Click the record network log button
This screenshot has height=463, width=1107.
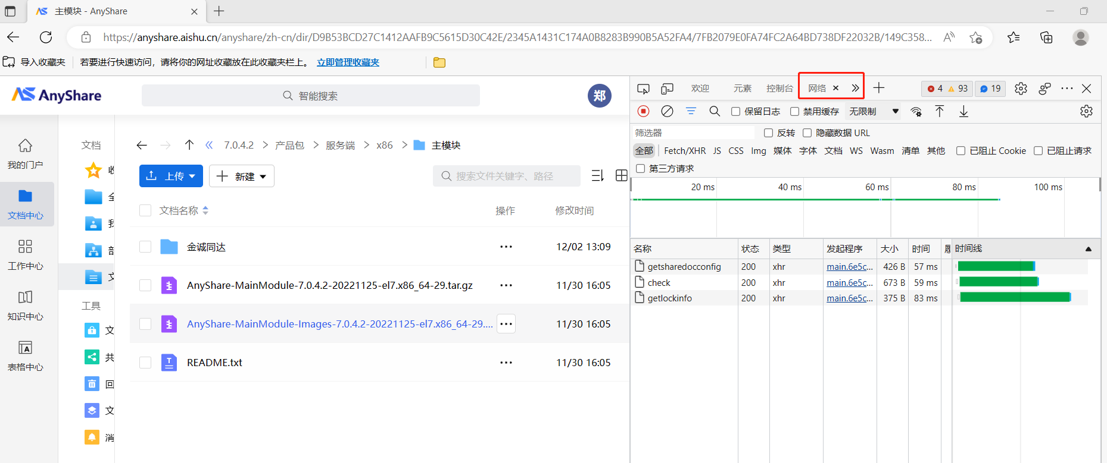(x=644, y=111)
